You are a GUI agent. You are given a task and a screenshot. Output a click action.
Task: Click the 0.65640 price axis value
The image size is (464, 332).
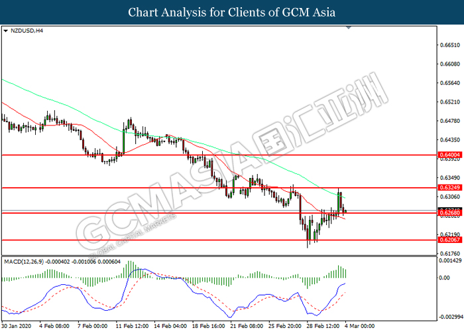[450, 83]
